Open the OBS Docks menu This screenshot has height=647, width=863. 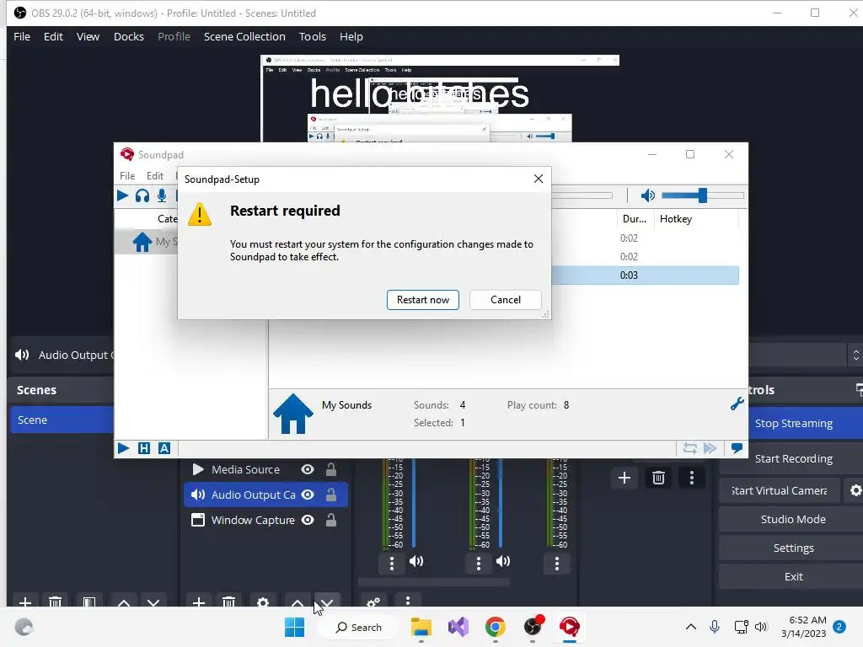(129, 36)
